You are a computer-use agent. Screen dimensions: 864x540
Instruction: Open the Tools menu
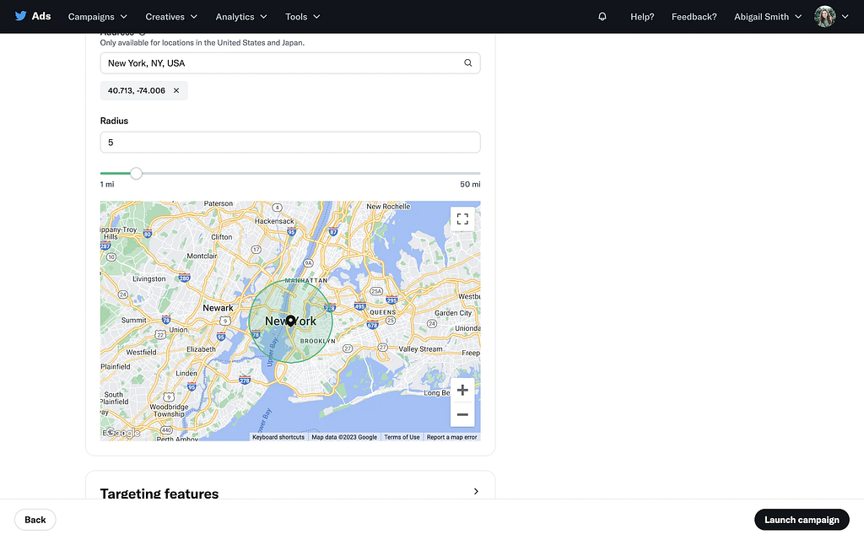(303, 17)
